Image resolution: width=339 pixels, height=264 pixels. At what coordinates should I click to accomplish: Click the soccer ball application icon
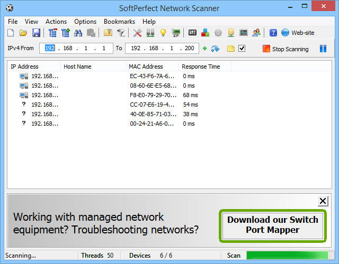point(10,8)
